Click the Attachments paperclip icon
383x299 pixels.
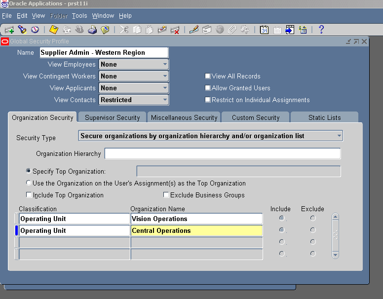pos(232,30)
